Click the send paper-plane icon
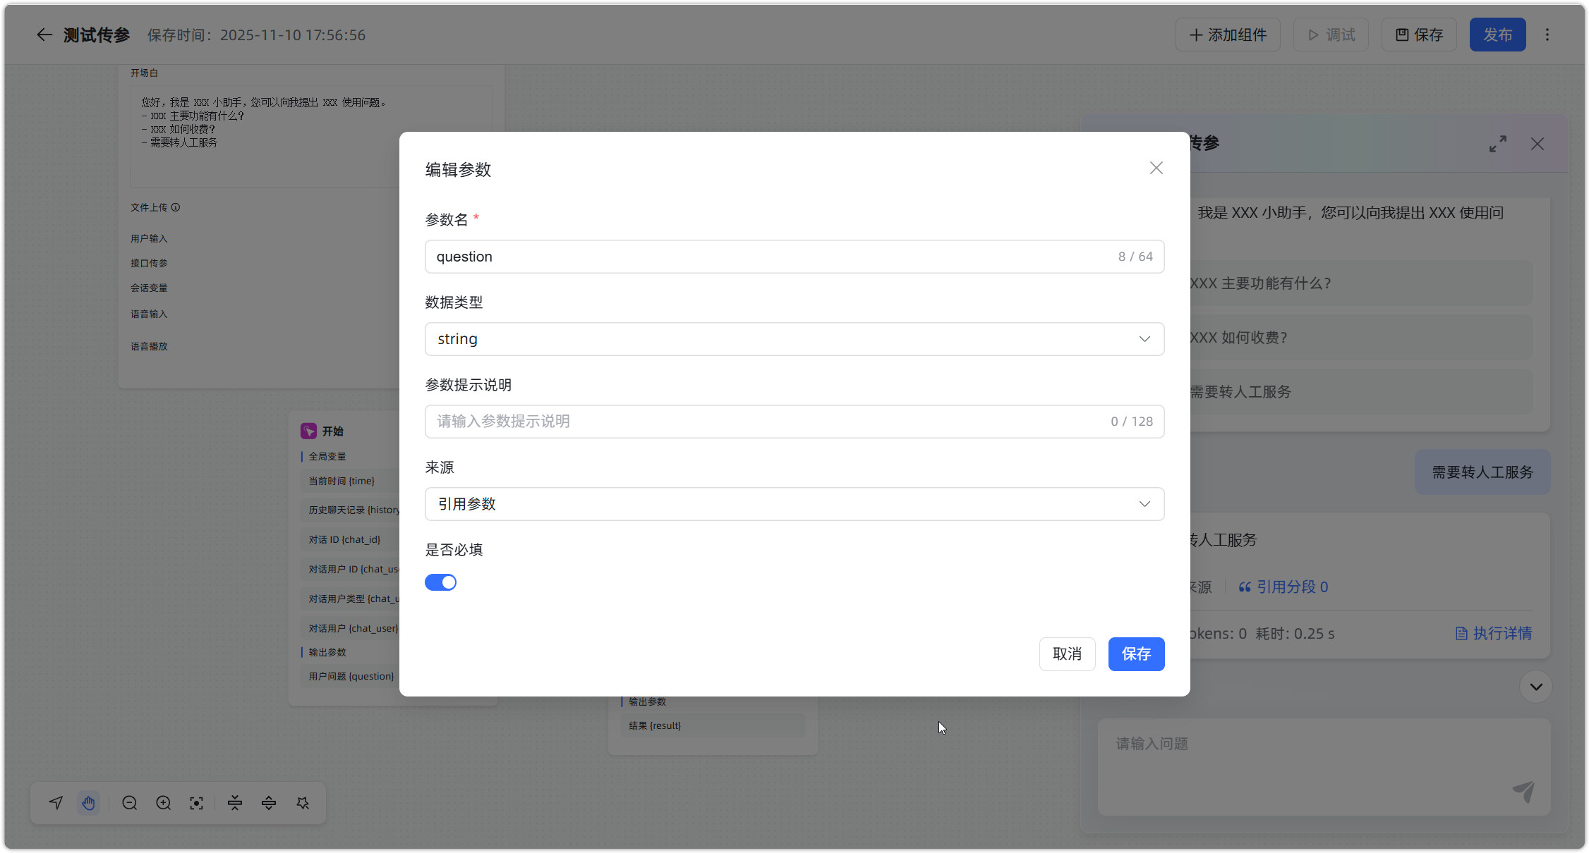 (1523, 791)
